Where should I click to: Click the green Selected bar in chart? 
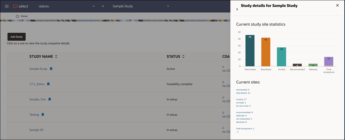pyautogui.click(x=313, y=65)
